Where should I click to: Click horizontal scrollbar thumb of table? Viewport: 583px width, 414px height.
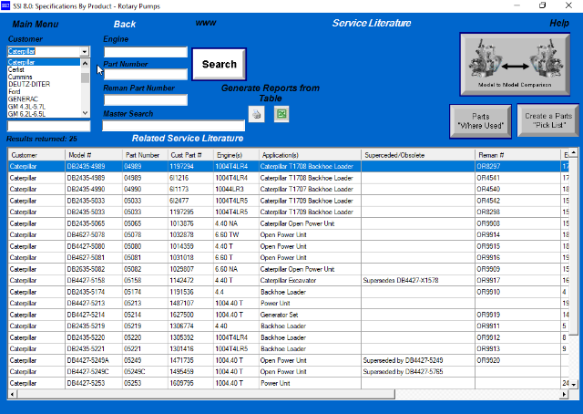click(206, 394)
